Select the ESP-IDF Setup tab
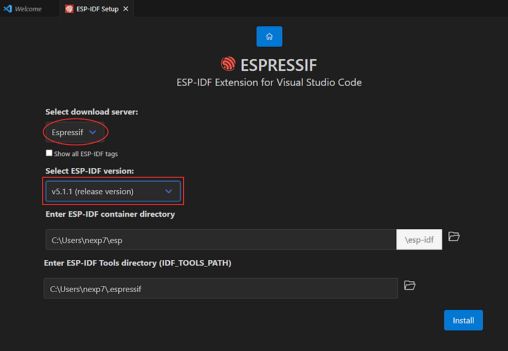Image resolution: width=508 pixels, height=351 pixels. [97, 9]
